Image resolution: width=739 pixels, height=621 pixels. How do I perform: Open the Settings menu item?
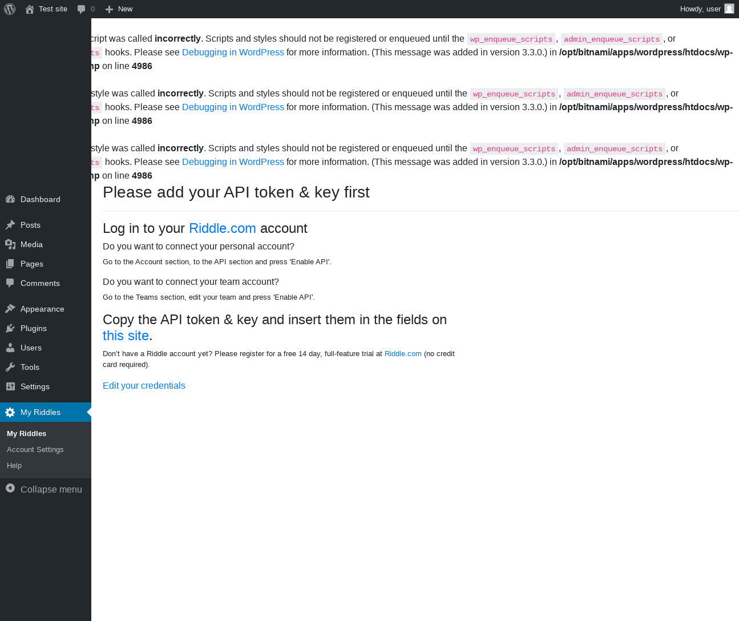click(x=46, y=386)
